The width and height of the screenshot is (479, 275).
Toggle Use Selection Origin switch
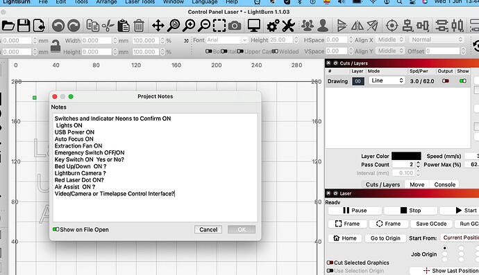click(x=330, y=271)
